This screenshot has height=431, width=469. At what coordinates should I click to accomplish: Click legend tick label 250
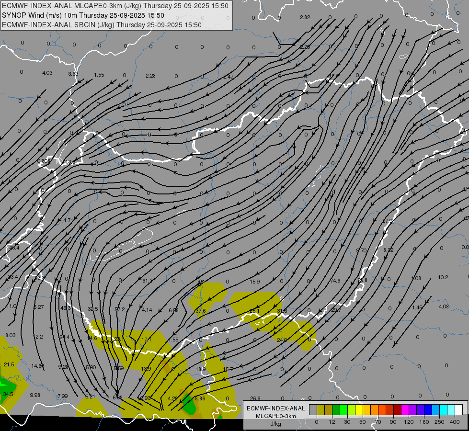(x=439, y=422)
